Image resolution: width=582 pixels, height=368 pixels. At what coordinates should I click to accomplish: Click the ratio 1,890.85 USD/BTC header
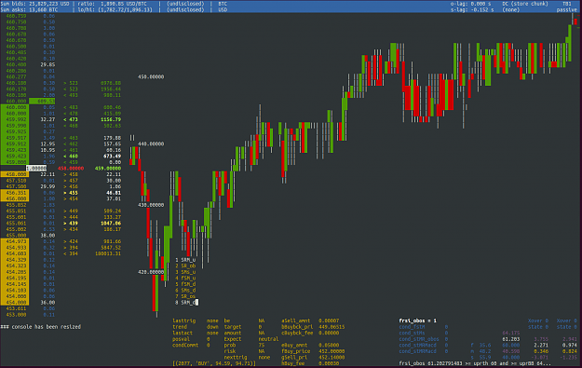point(112,4)
